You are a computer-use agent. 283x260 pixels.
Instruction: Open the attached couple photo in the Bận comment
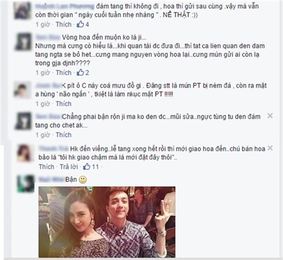[x=107, y=222]
